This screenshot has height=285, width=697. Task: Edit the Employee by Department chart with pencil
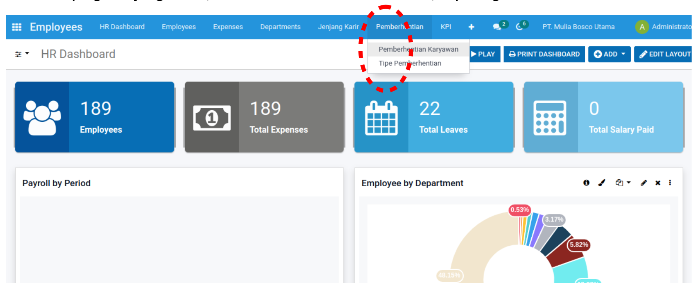pos(644,183)
